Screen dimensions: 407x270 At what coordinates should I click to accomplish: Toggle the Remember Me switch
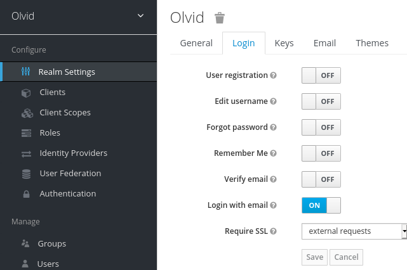click(321, 153)
